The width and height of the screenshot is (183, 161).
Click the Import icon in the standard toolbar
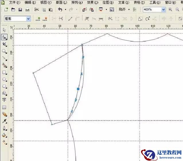[x=85, y=9]
